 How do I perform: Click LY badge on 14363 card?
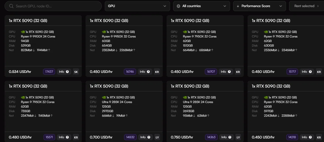238,137
